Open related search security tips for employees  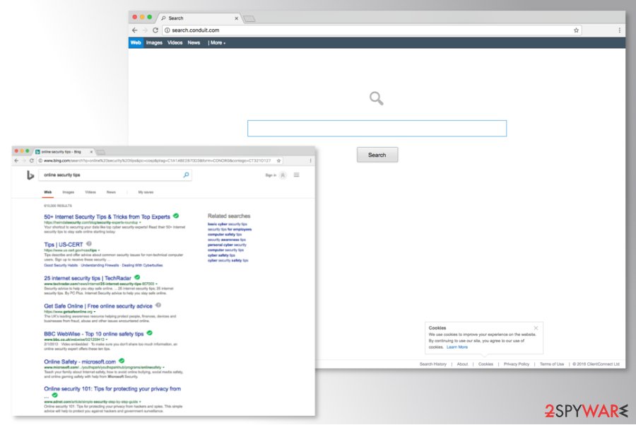tap(230, 229)
